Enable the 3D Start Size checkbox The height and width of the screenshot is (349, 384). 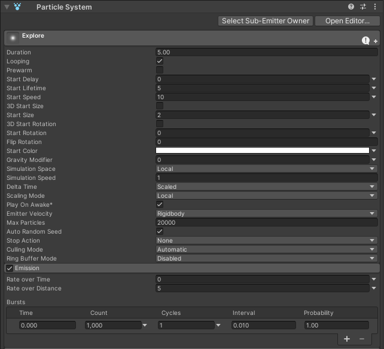(x=160, y=106)
